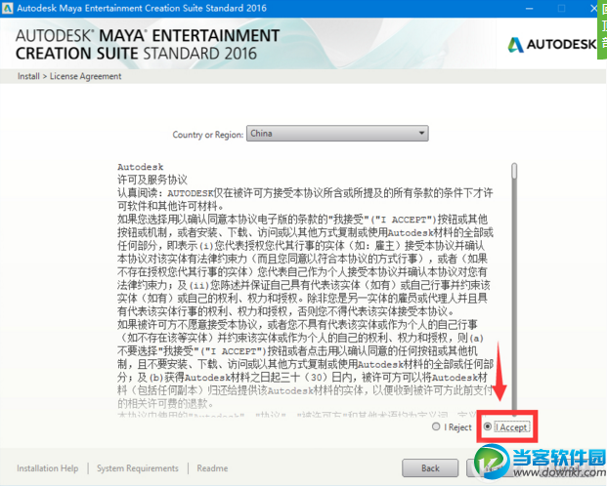Open the Installation Help link
Viewport: 607px width, 486px height.
point(48,468)
